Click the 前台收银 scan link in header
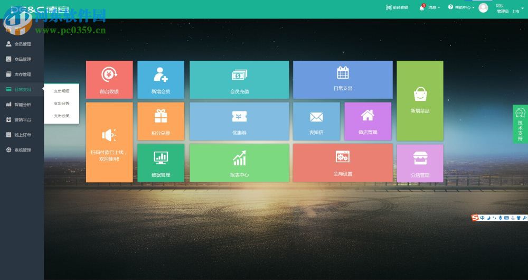528x280 pixels. point(397,7)
